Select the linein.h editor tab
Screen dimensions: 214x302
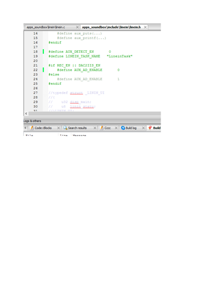click(x=111, y=27)
